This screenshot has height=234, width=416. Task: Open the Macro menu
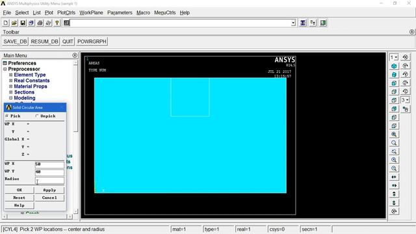pyautogui.click(x=143, y=12)
